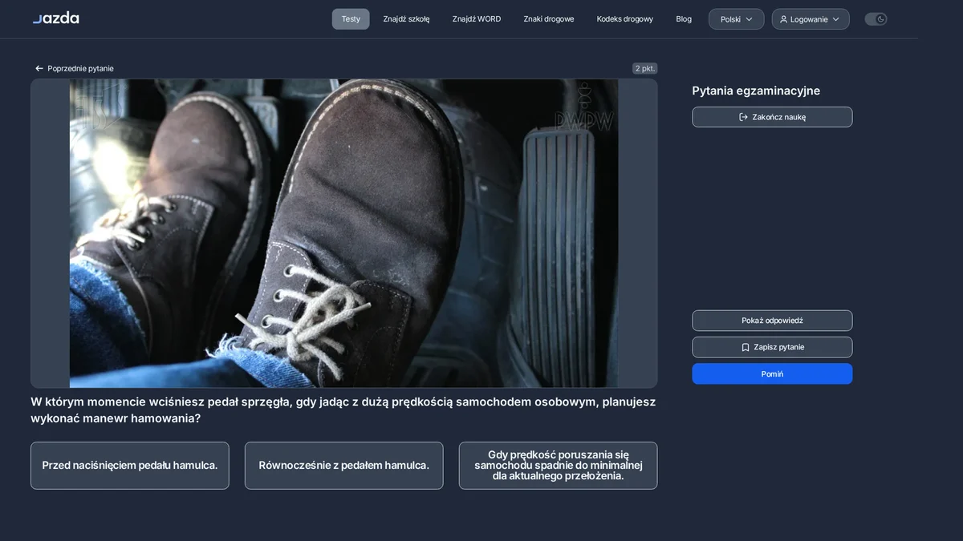Click the question text about pedał sprzęgła

[x=343, y=410]
